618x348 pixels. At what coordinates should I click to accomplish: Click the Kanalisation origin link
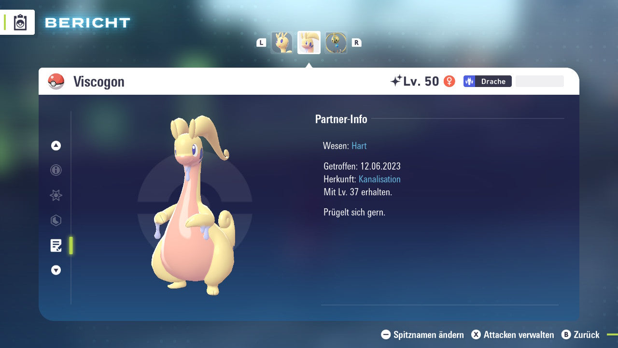click(379, 179)
